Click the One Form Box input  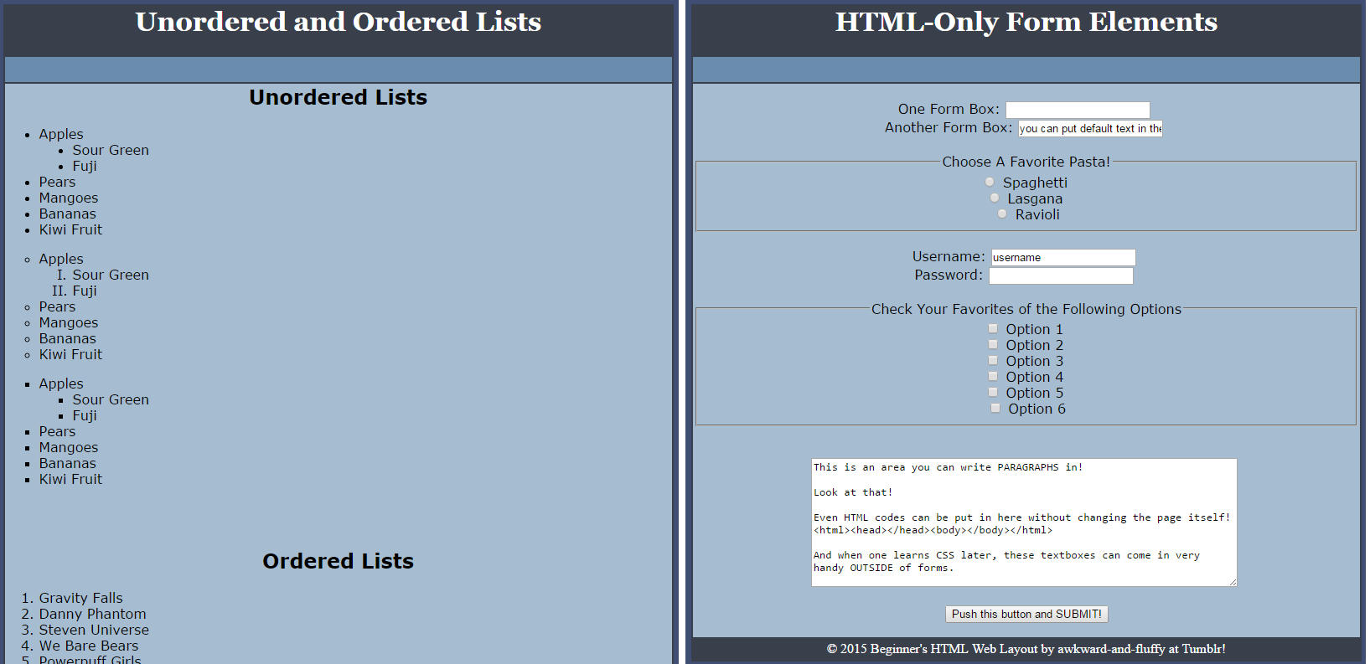[x=1078, y=110]
